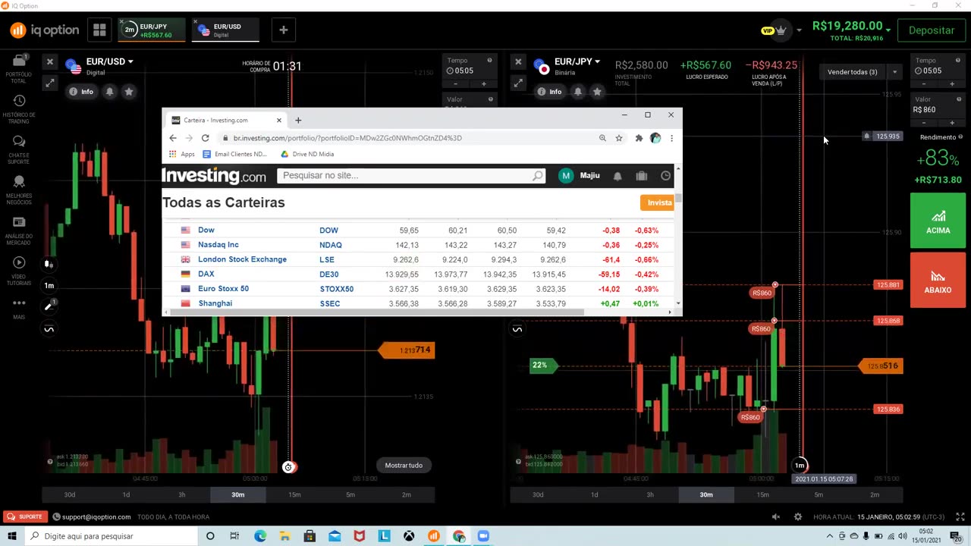Image resolution: width=971 pixels, height=546 pixels.
Task: Open indicators on EUR/JPY chart
Action: [517, 329]
